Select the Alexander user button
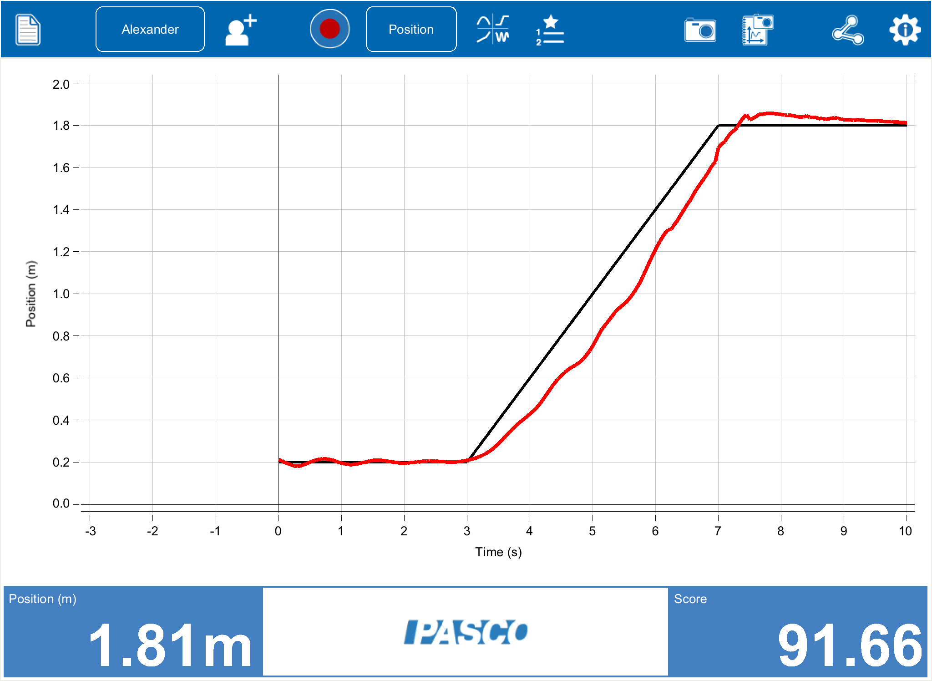 (x=150, y=29)
